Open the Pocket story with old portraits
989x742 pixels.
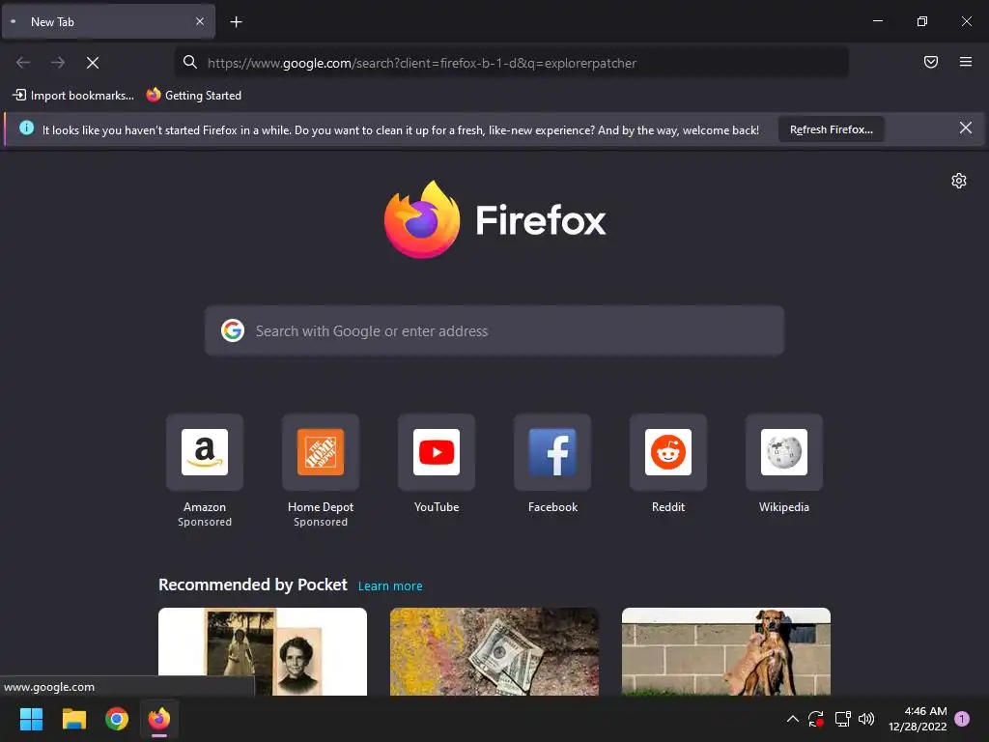pos(263,652)
